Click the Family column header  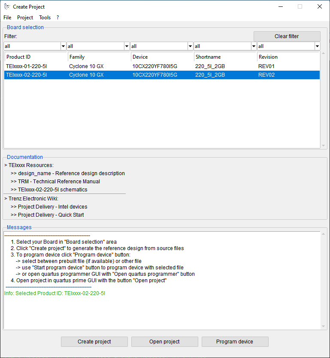[x=99, y=57]
